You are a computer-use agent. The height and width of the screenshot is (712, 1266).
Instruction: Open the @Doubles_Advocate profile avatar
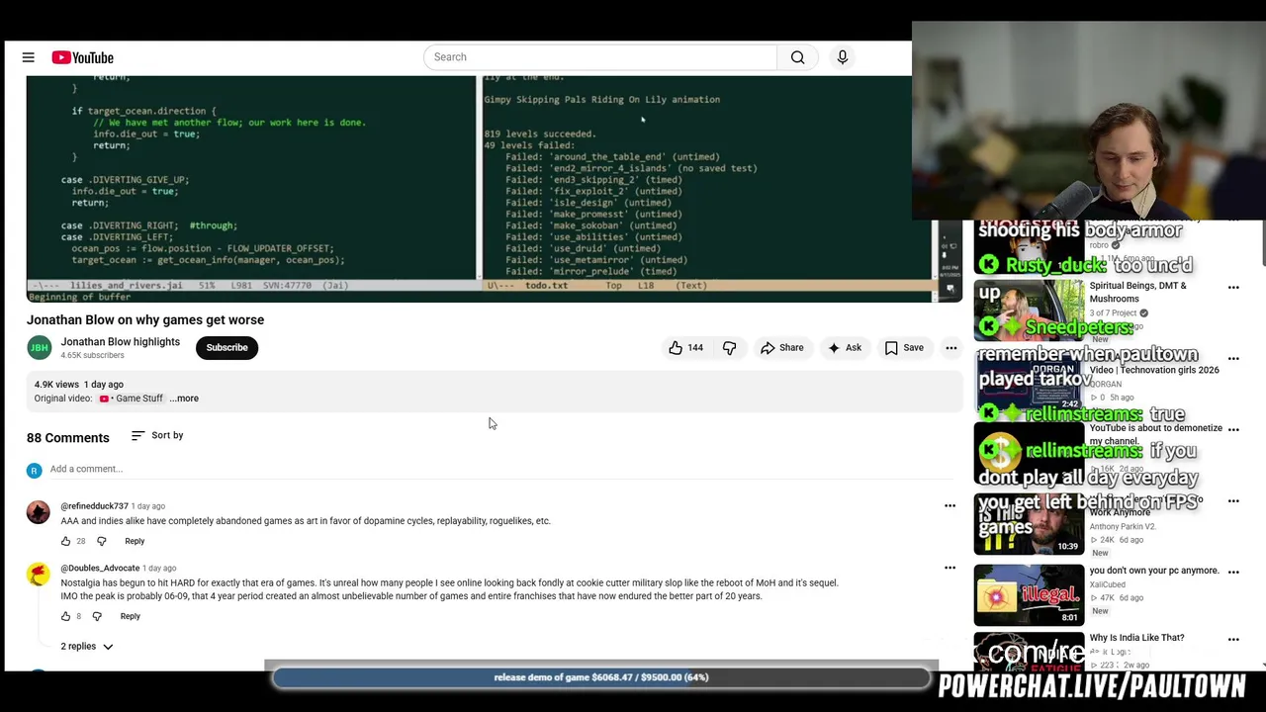pos(39,575)
